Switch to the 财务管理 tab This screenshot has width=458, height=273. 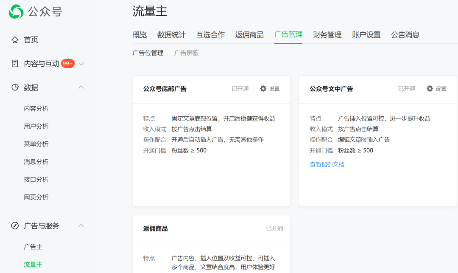pos(327,35)
